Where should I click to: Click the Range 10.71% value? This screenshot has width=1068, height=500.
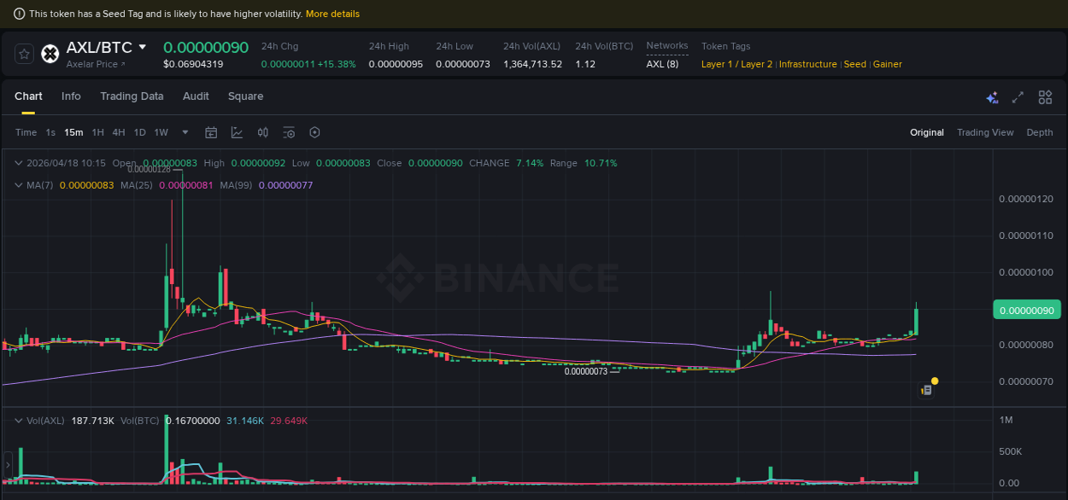(601, 163)
